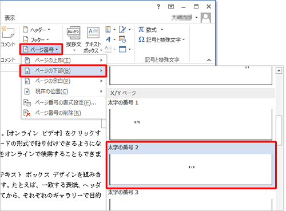This screenshot has height=211, width=286.
Task: Select the 表示 ribbon tab
Action: click(x=10, y=18)
